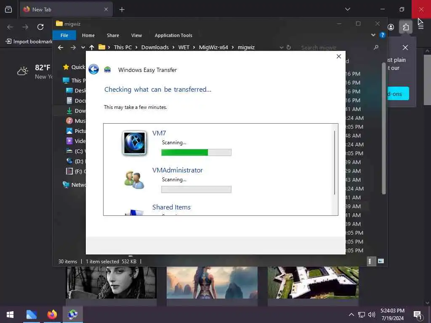The image size is (431, 323).
Task: Click the blue back arrow in Windows Easy Transfer
Action: (x=94, y=69)
